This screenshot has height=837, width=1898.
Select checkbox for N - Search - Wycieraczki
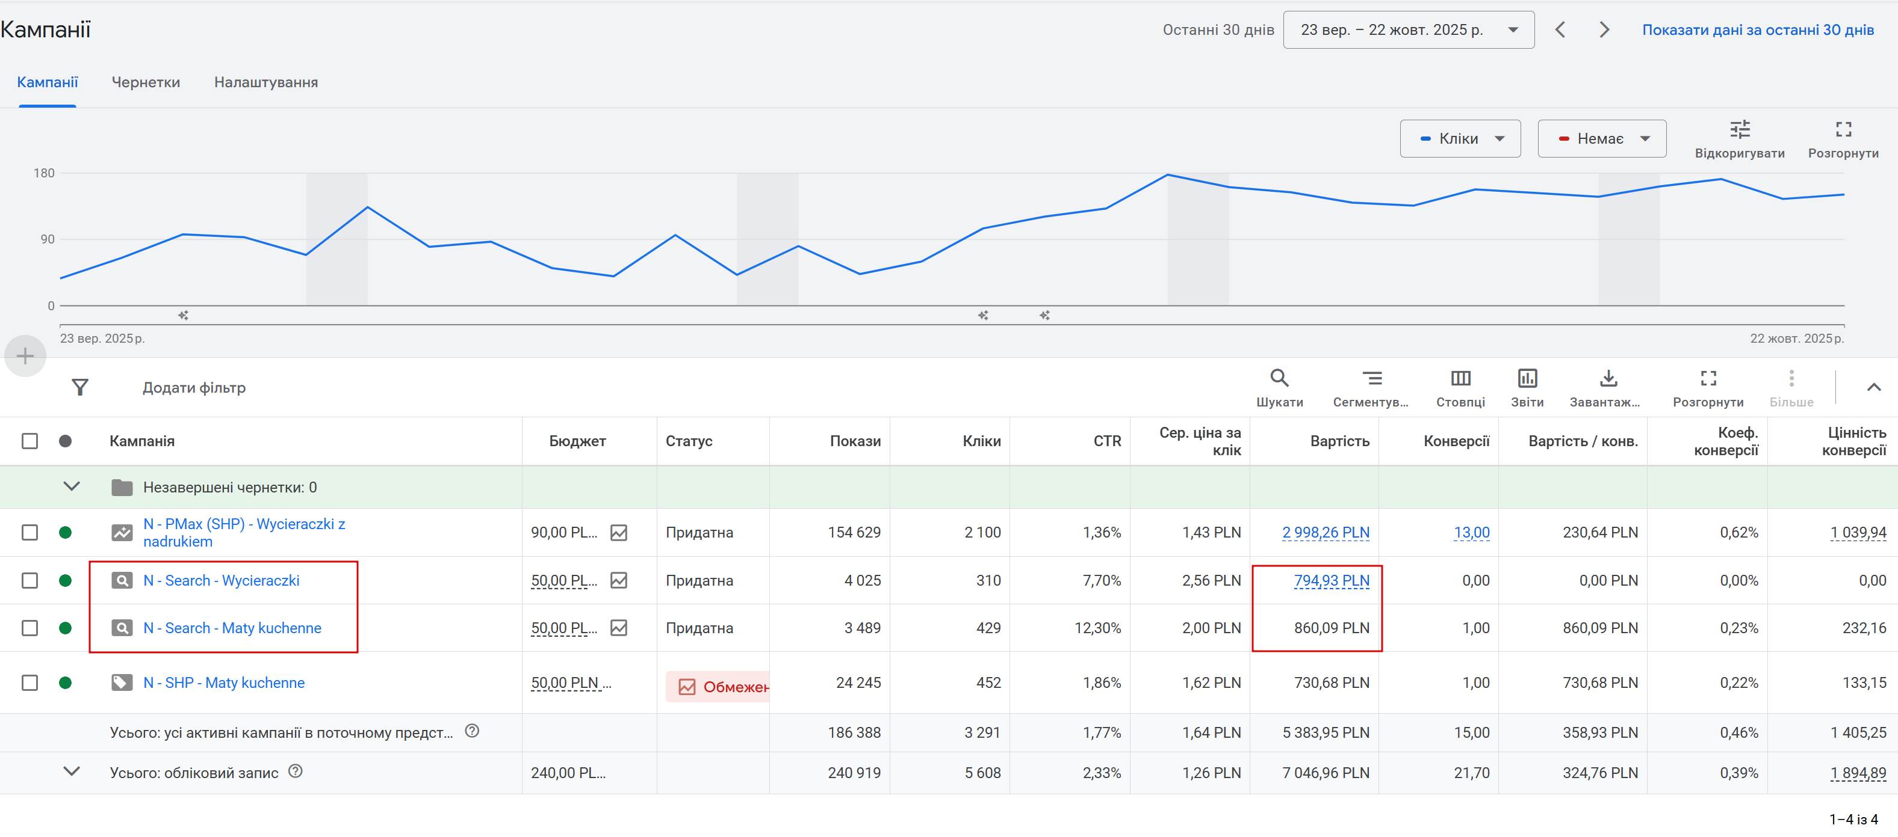(29, 581)
